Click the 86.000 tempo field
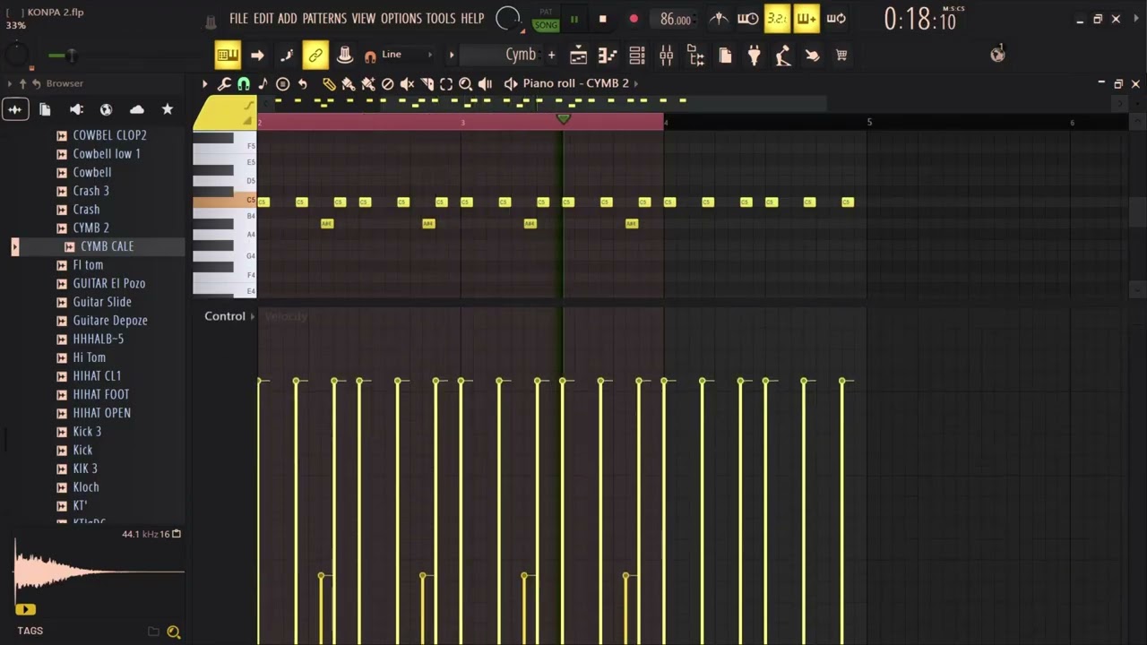 [676, 19]
